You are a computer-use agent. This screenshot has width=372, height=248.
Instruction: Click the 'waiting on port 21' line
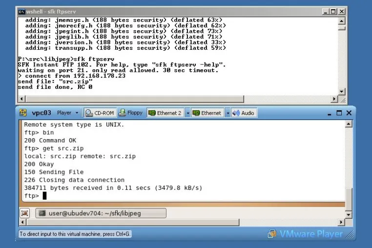(118, 70)
